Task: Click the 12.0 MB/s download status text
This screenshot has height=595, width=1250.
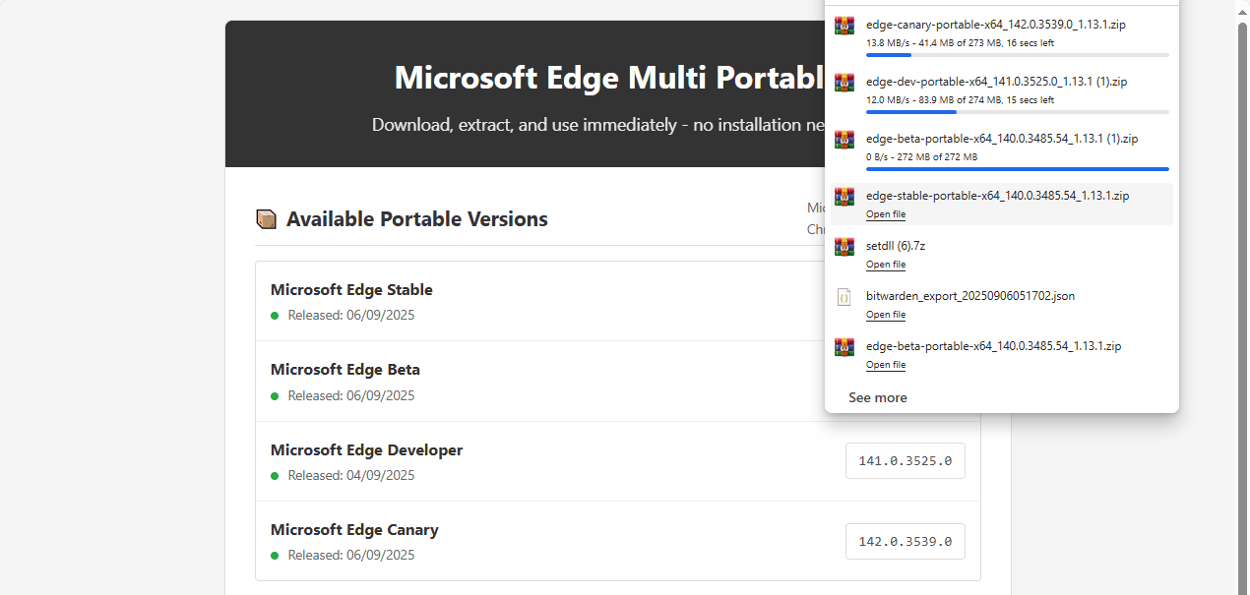Action: [x=961, y=100]
